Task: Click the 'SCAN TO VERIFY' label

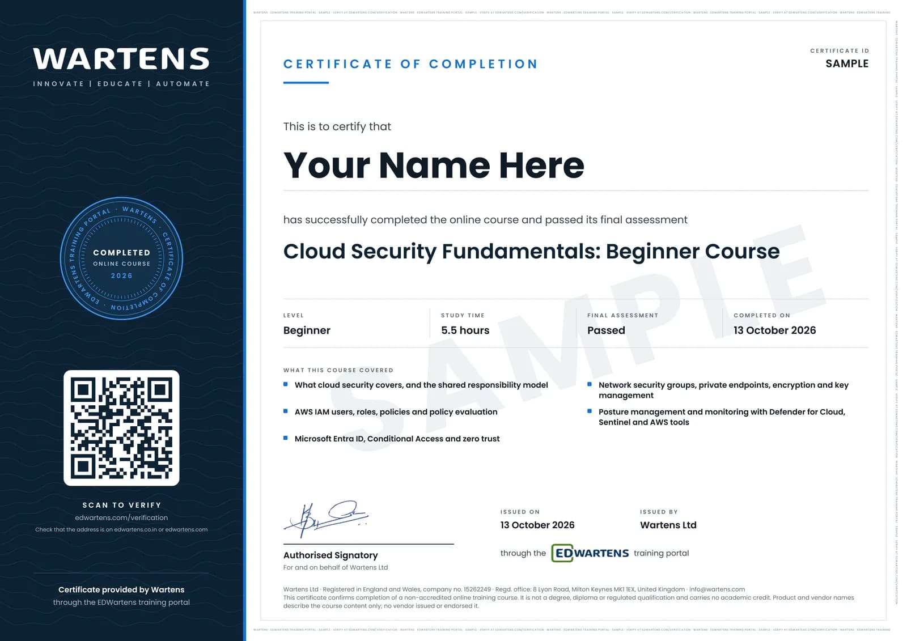Action: [121, 505]
